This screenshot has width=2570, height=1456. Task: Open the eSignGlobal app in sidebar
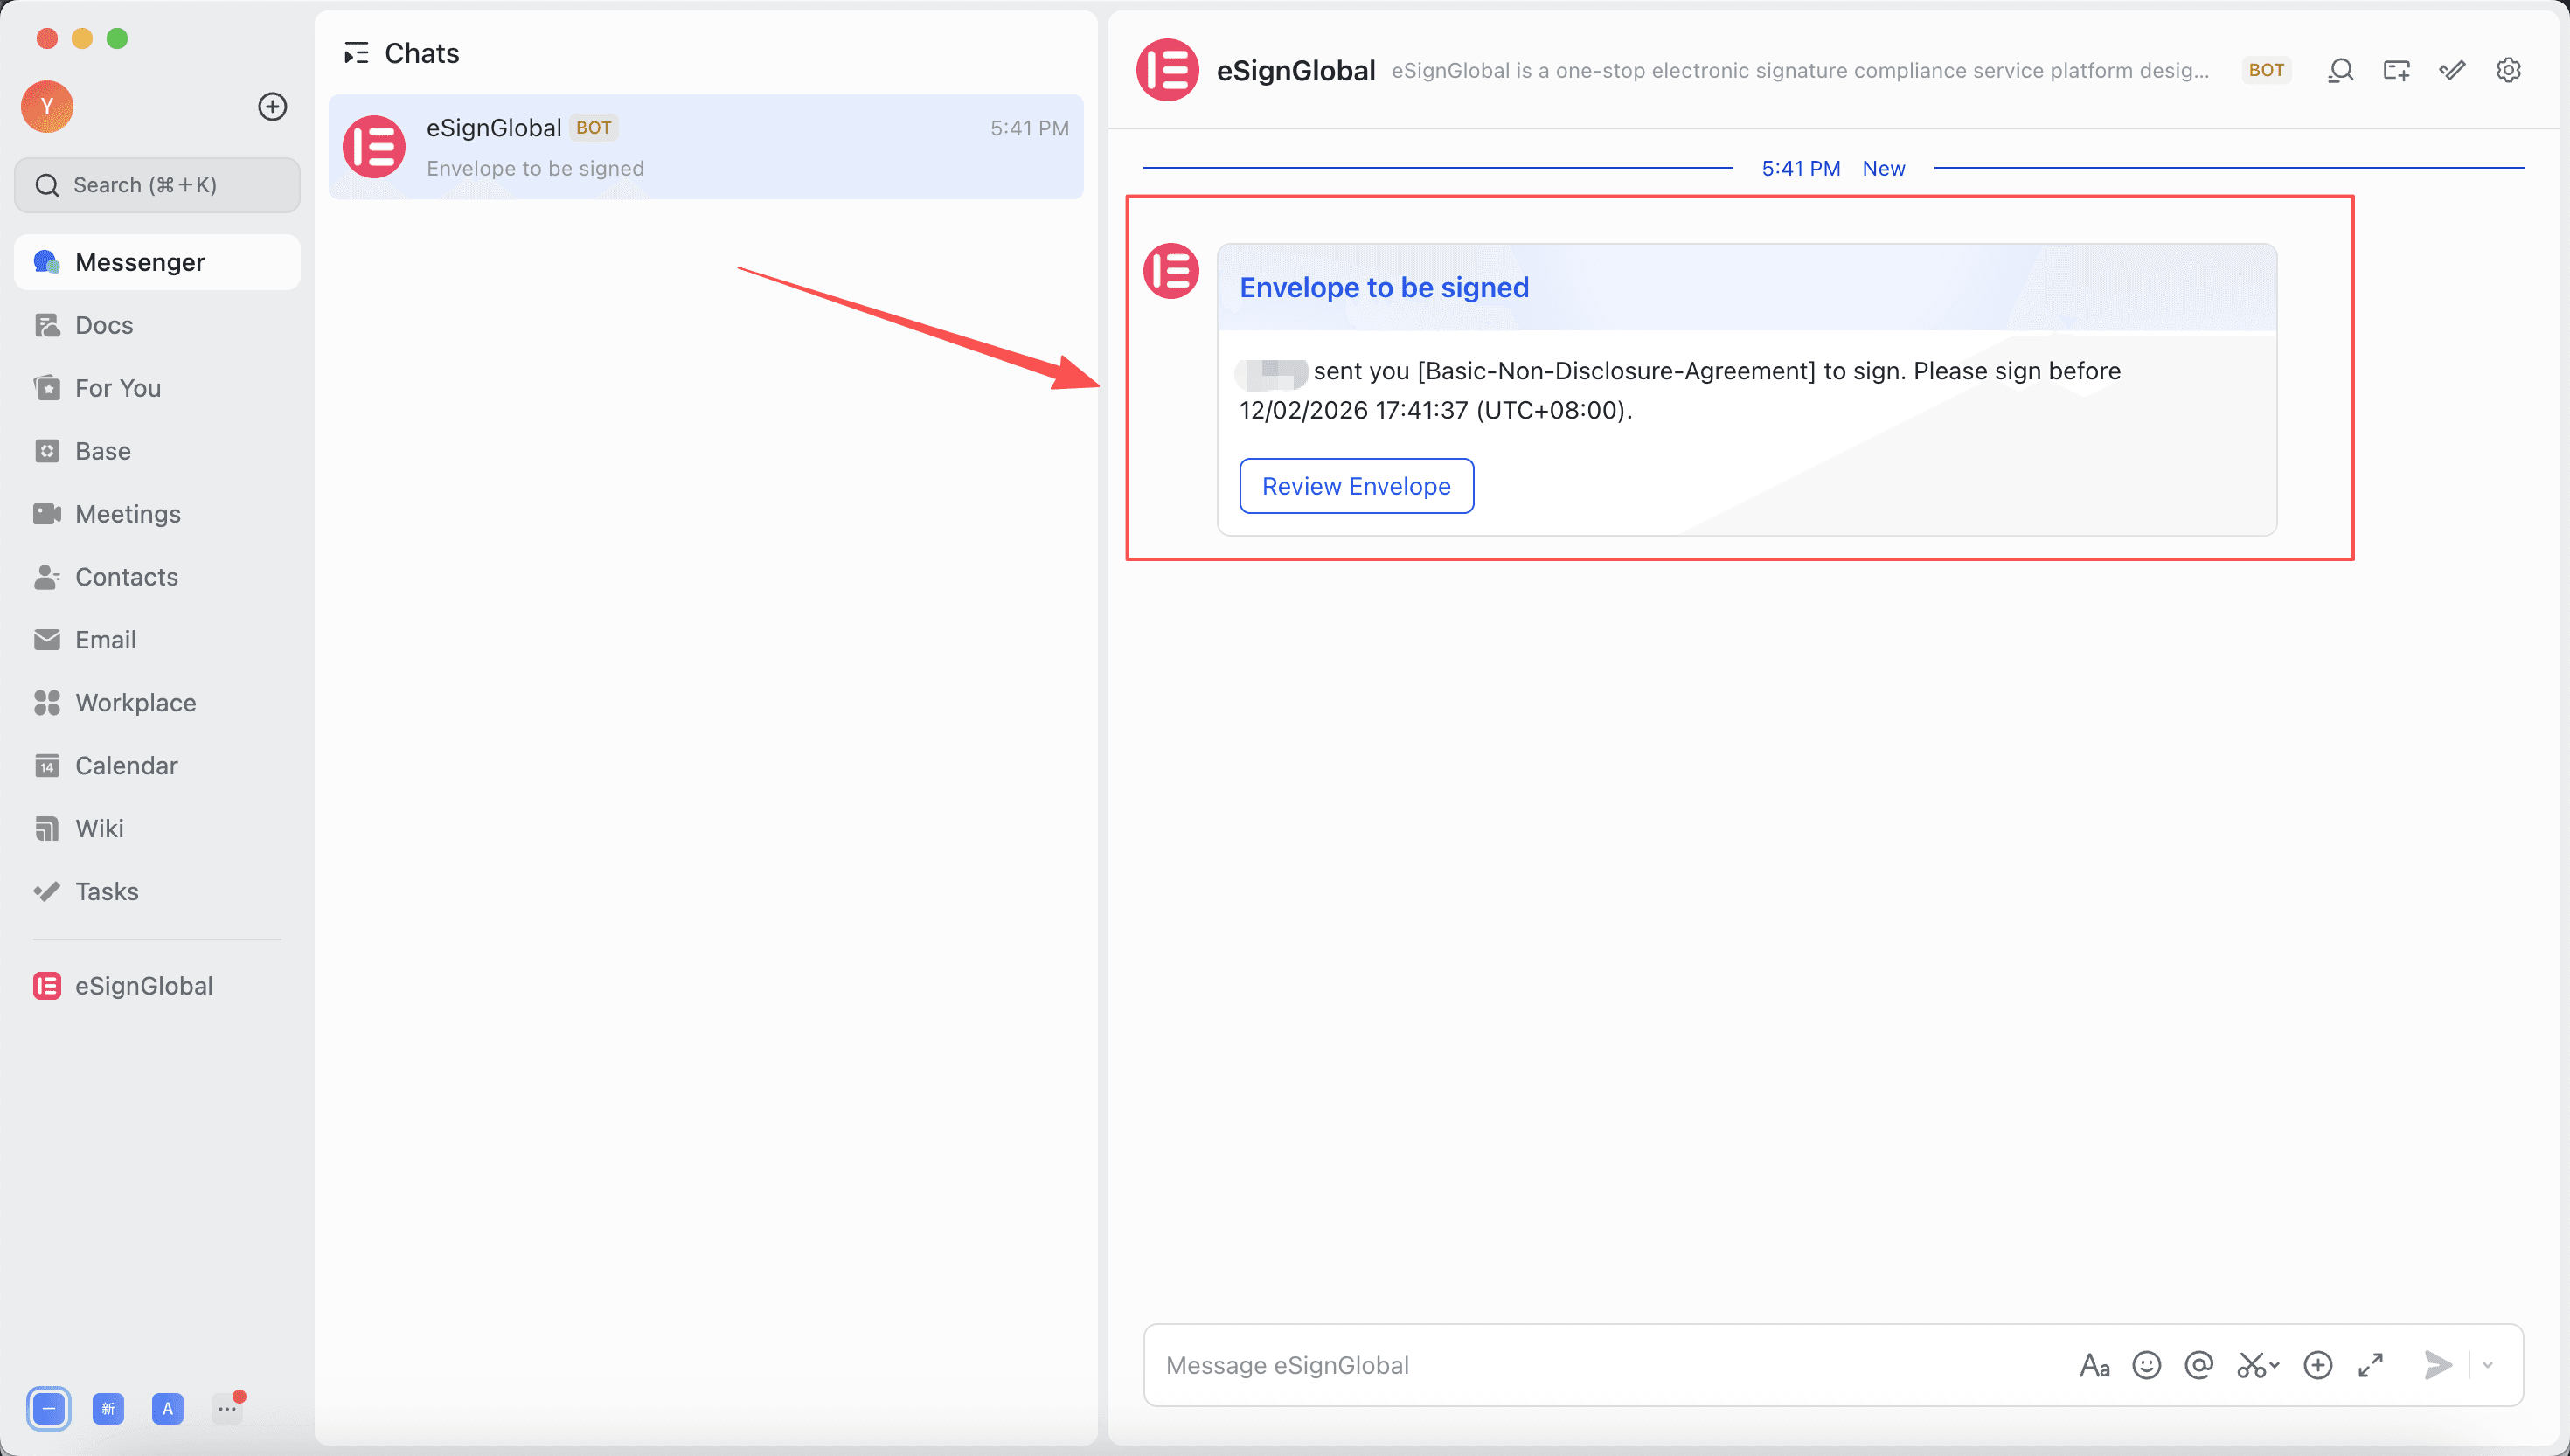143,985
